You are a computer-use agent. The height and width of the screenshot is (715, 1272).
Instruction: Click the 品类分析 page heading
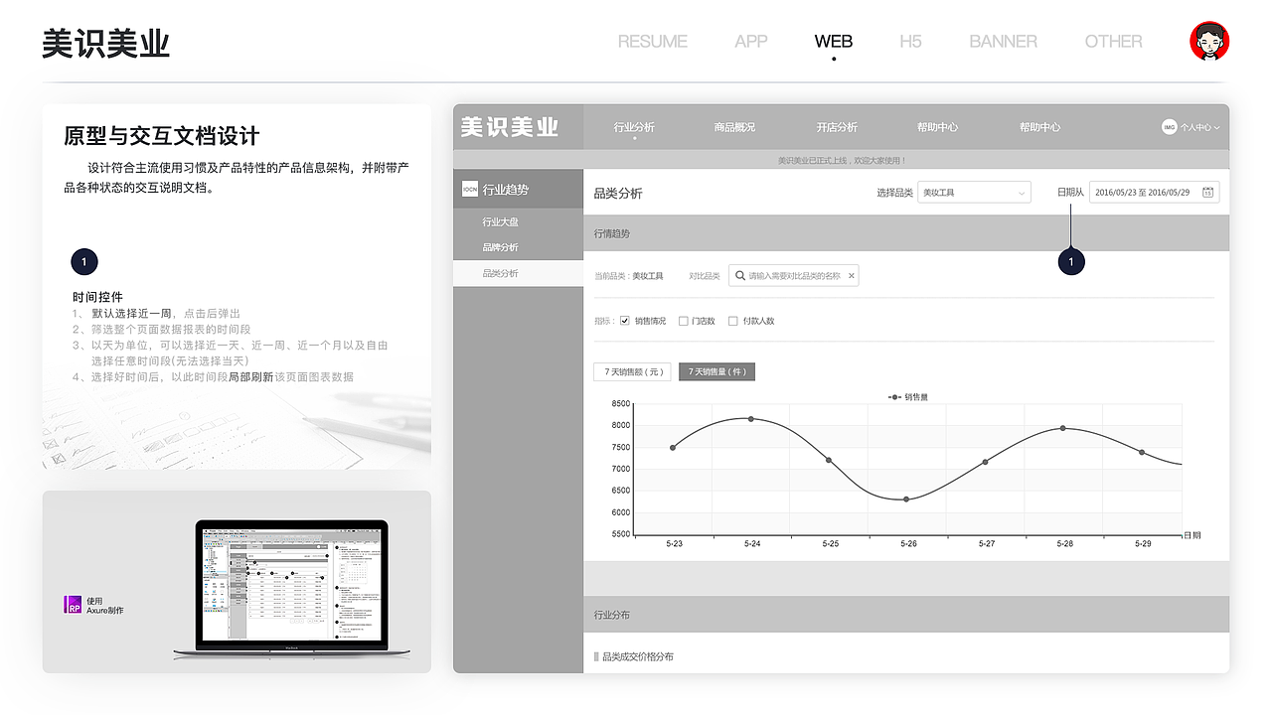(618, 194)
